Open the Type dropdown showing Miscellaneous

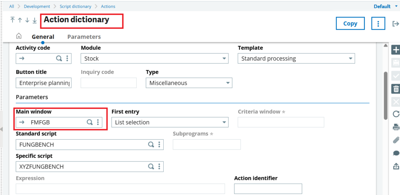point(189,83)
